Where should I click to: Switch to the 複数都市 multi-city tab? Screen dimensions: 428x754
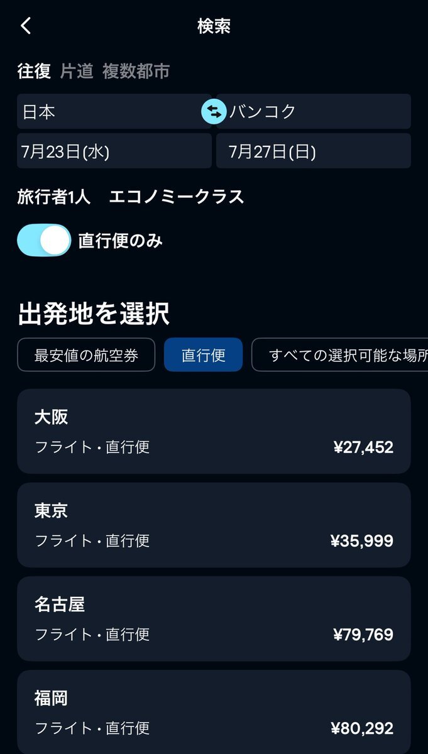pyautogui.click(x=136, y=72)
